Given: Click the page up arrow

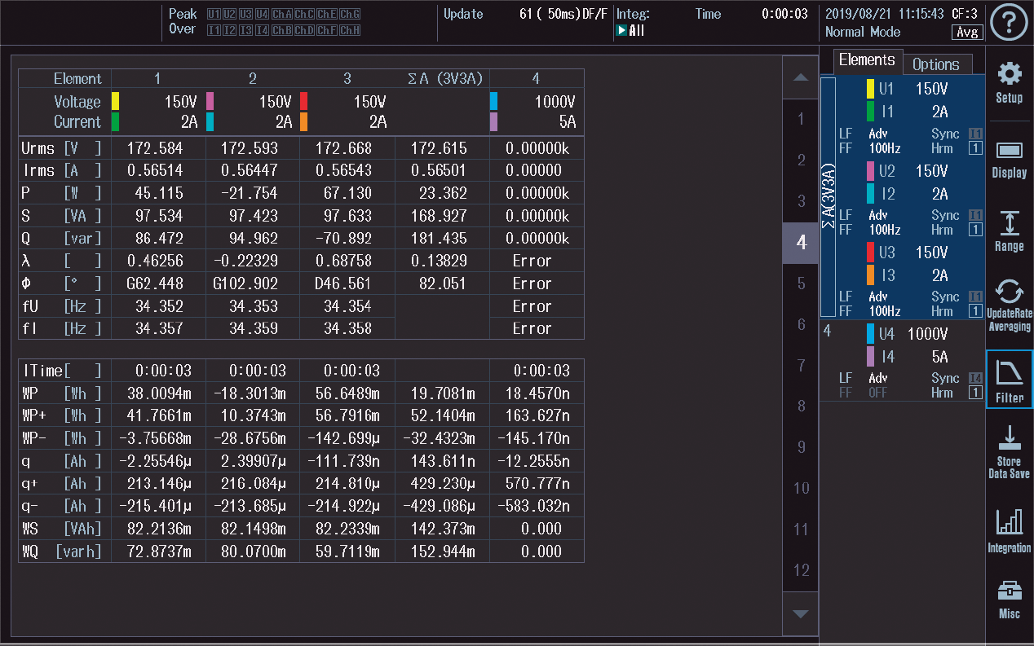Looking at the screenshot, I should pos(801,77).
